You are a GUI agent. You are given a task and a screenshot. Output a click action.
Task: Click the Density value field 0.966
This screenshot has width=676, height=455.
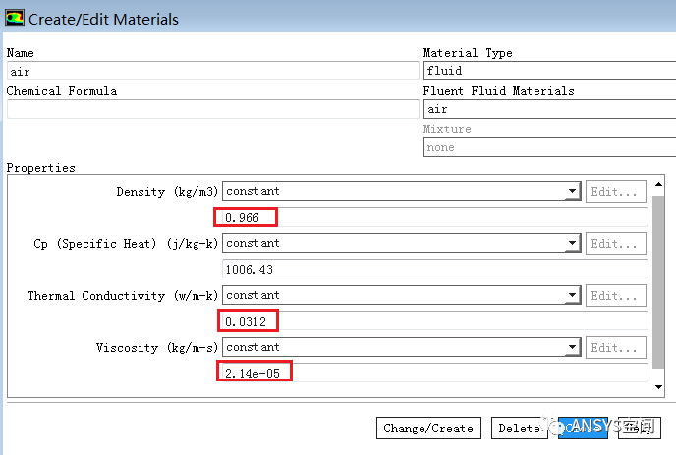(x=432, y=217)
